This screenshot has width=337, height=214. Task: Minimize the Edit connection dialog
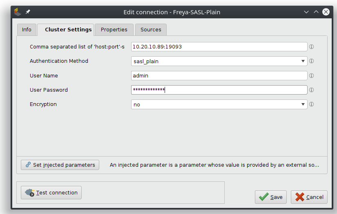(x=306, y=12)
